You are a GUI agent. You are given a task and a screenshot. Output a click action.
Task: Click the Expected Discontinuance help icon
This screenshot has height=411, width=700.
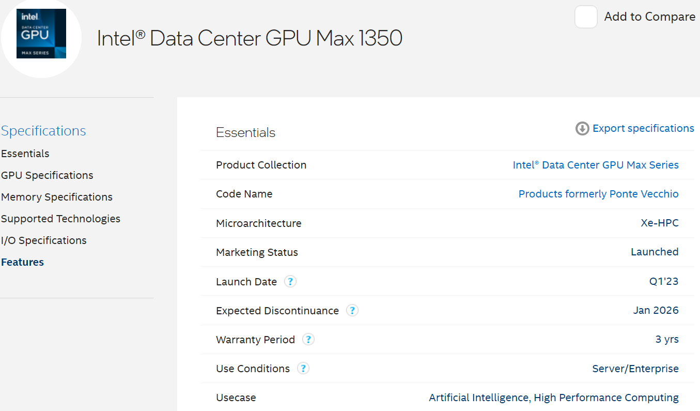(x=352, y=311)
